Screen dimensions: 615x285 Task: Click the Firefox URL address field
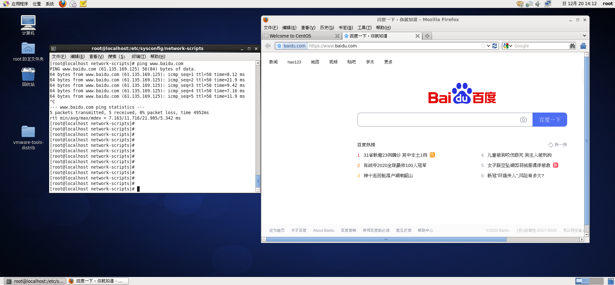click(394, 46)
